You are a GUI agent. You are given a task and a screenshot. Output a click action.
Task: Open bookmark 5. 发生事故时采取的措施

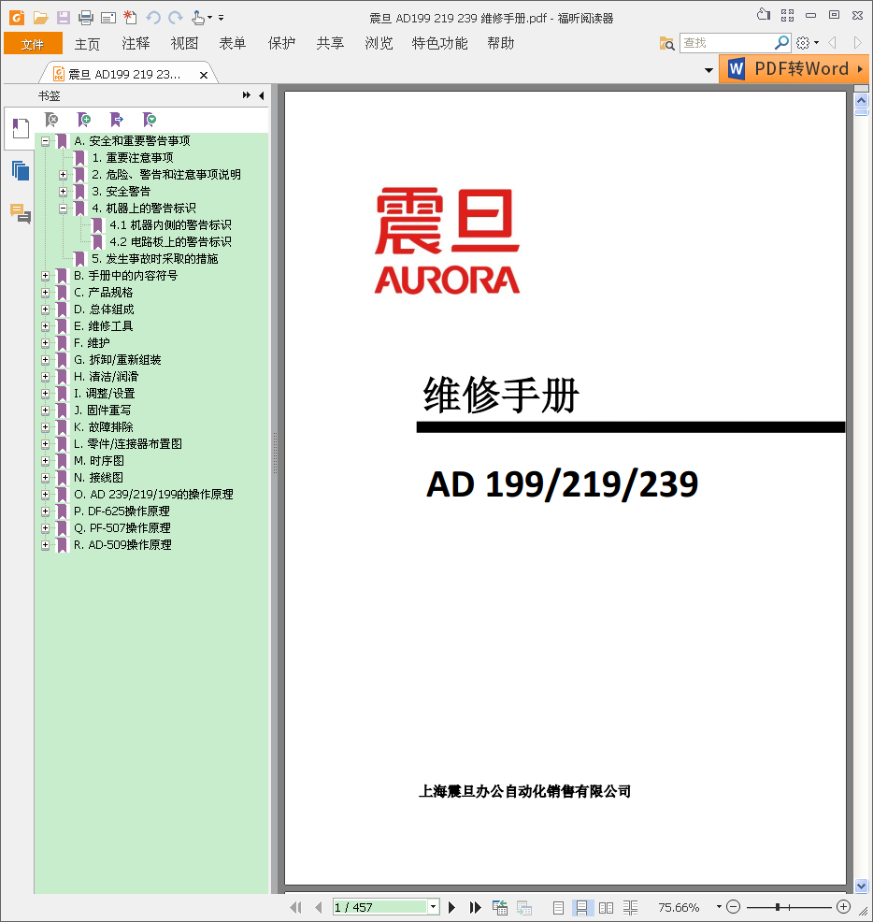(155, 259)
